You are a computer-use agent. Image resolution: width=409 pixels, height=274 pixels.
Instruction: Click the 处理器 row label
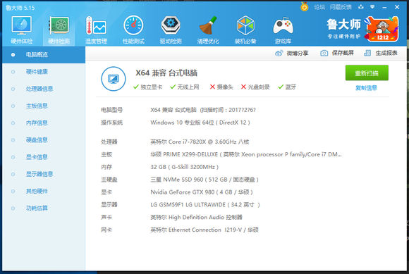pos(109,142)
